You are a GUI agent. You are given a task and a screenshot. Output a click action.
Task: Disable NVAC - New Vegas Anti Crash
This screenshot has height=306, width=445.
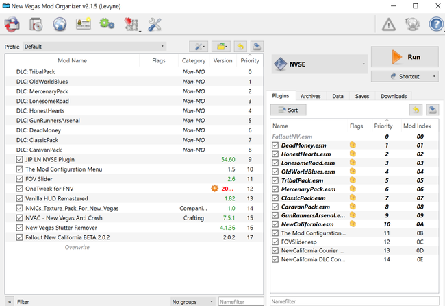19,218
